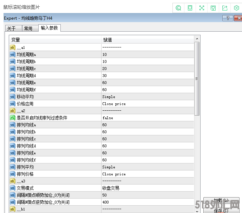Image resolution: width=242 pixels, height=213 pixels.
Task: Click the 赋值 column header
Action: click(148, 40)
